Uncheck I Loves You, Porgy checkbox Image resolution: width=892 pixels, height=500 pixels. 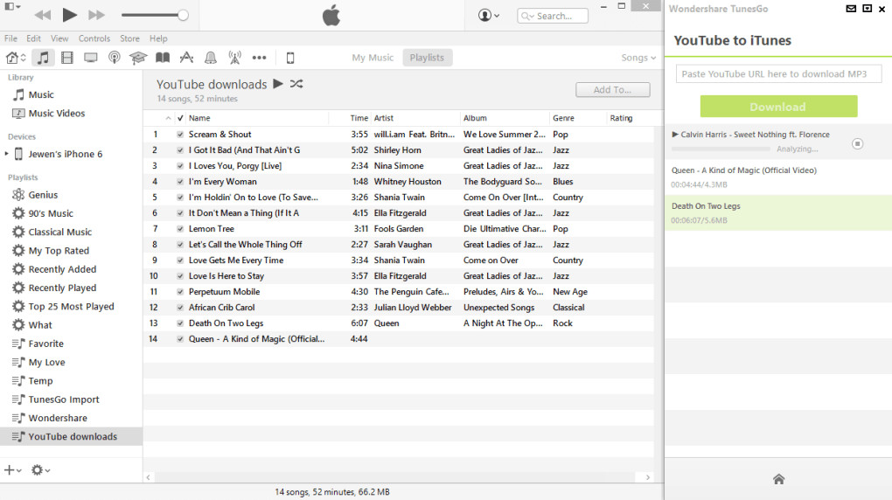180,166
